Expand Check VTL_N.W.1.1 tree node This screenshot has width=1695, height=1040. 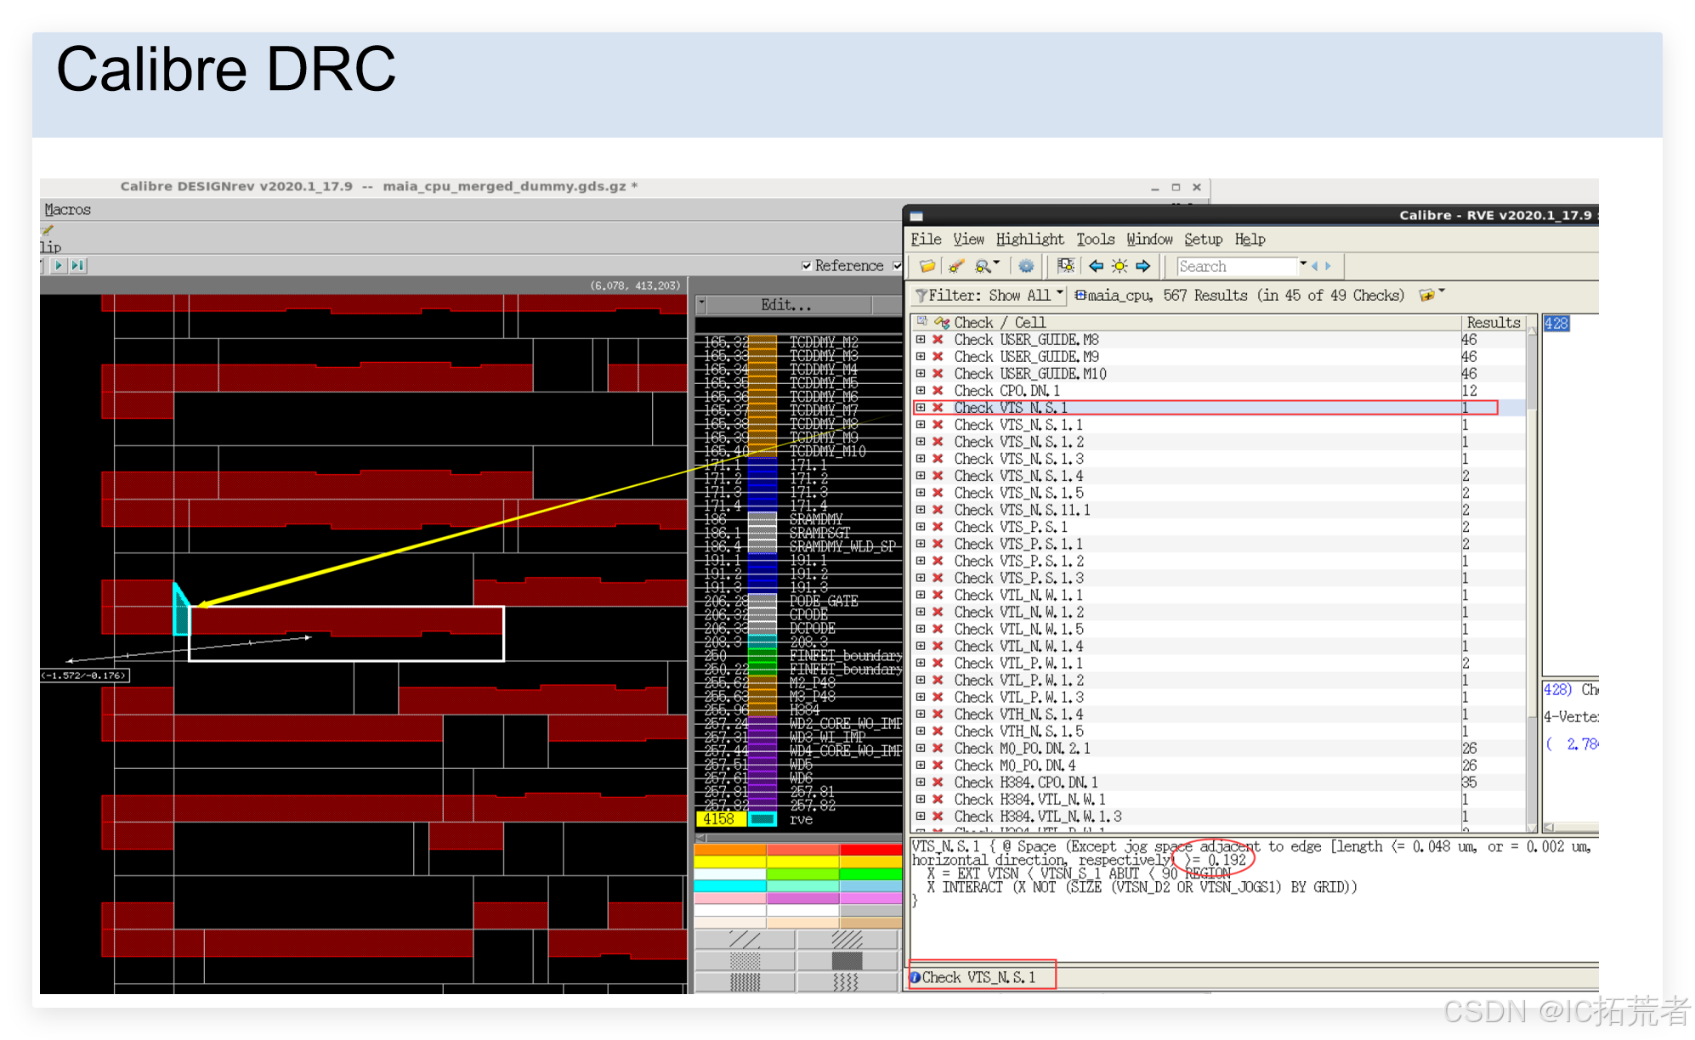[921, 595]
